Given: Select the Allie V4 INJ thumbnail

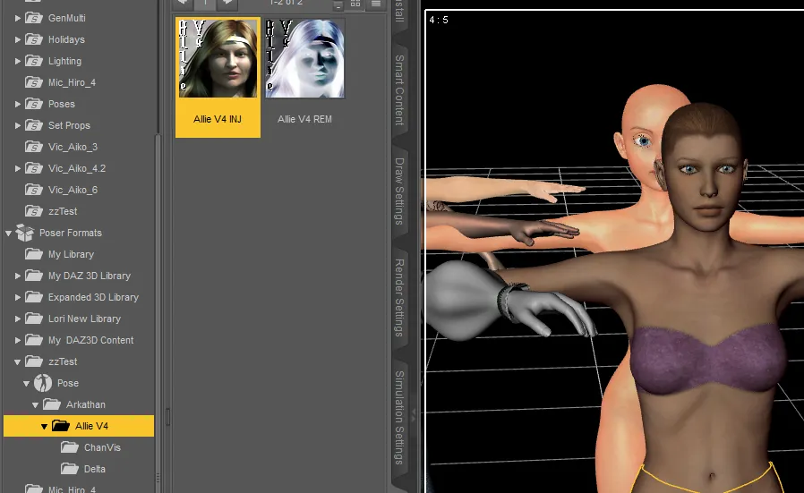Looking at the screenshot, I should click(218, 59).
